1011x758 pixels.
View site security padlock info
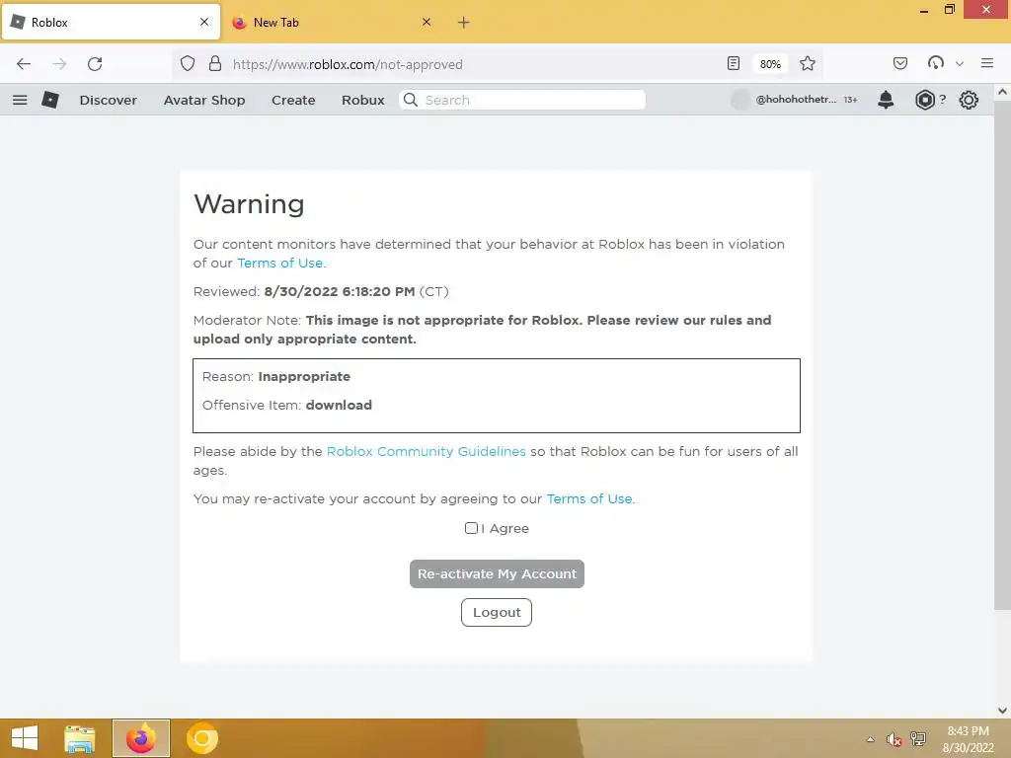[x=215, y=64]
